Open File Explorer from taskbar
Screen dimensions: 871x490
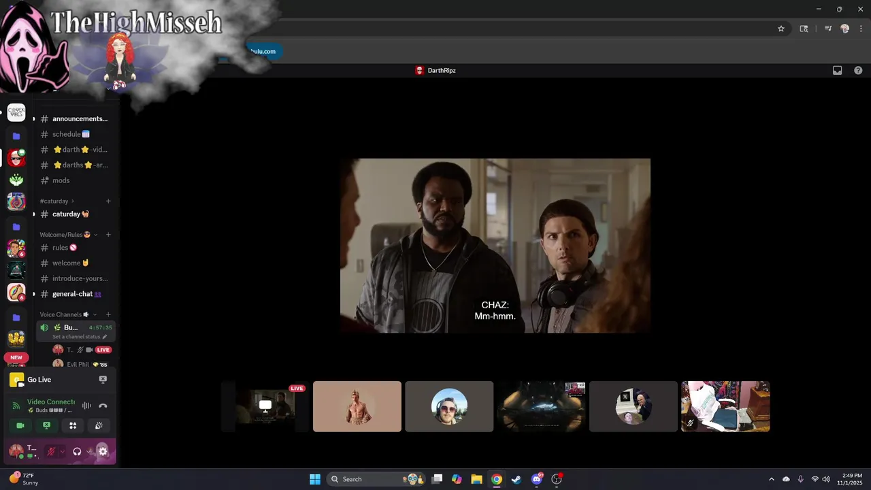[x=476, y=479]
